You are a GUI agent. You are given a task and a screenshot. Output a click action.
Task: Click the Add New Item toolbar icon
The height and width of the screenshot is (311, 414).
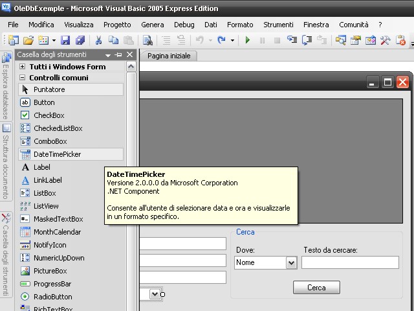point(43,40)
